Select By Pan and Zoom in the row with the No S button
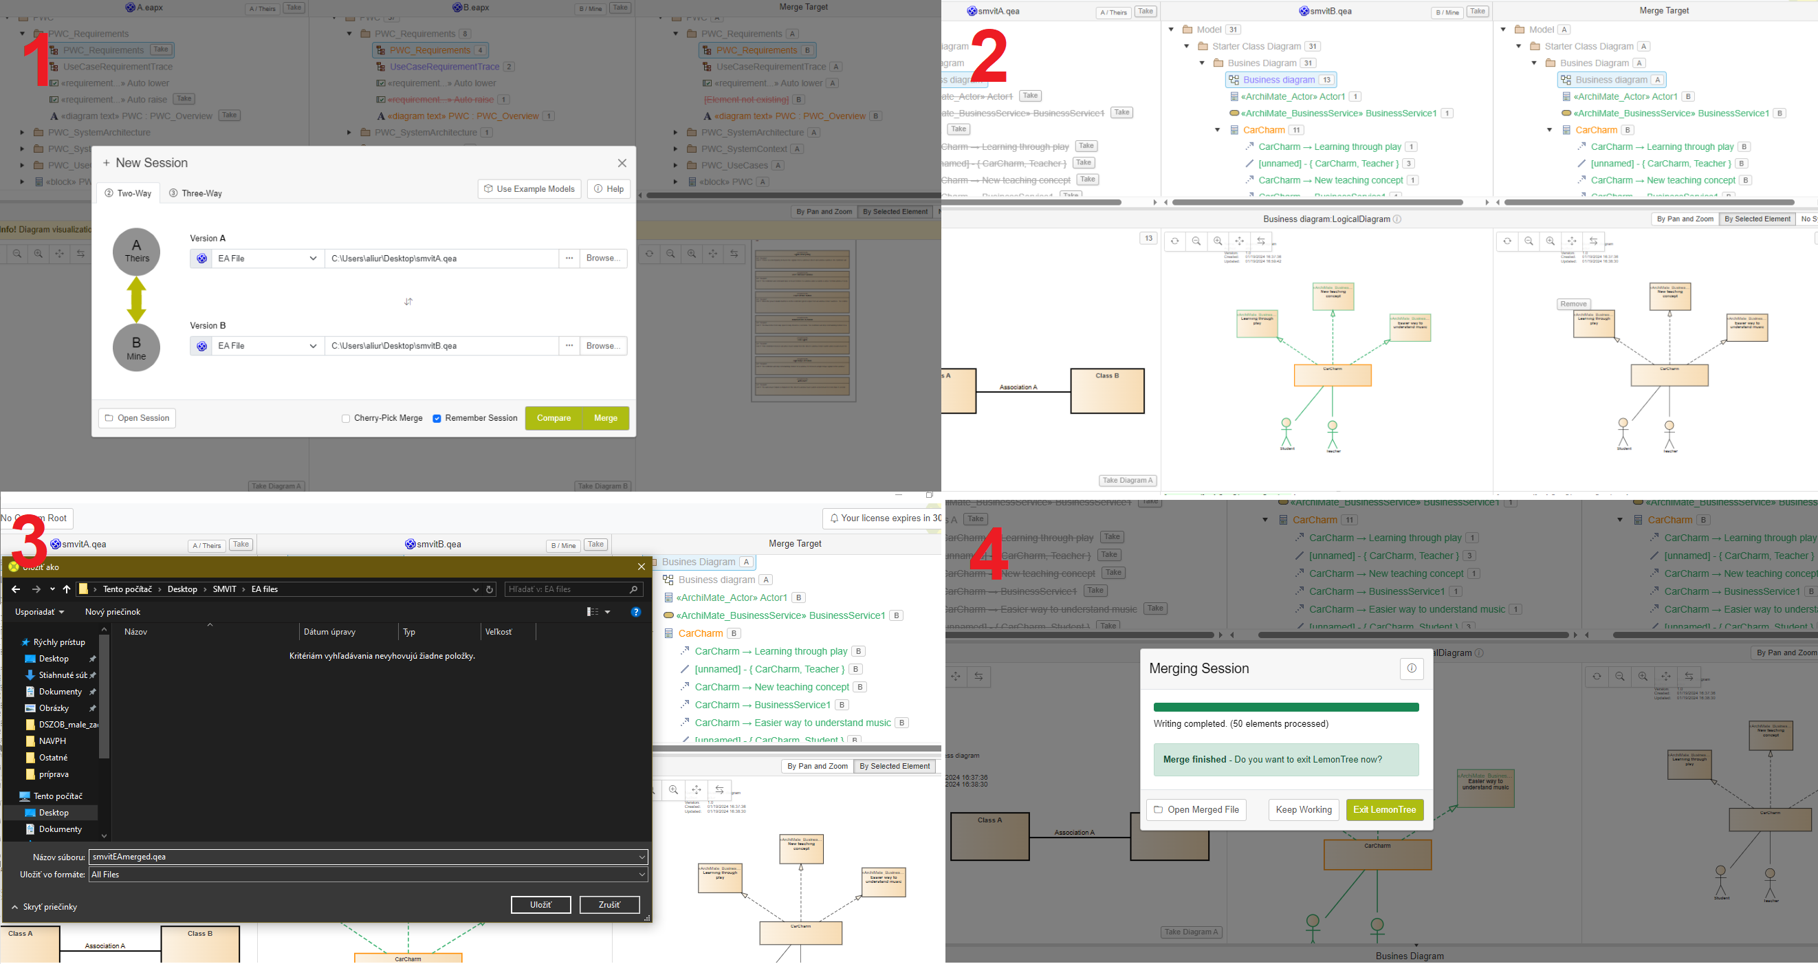The width and height of the screenshot is (1818, 964). pos(1685,219)
